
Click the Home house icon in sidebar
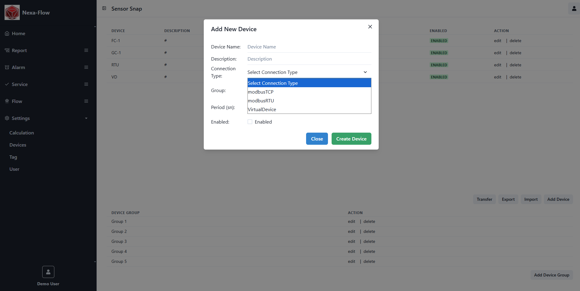(7, 34)
